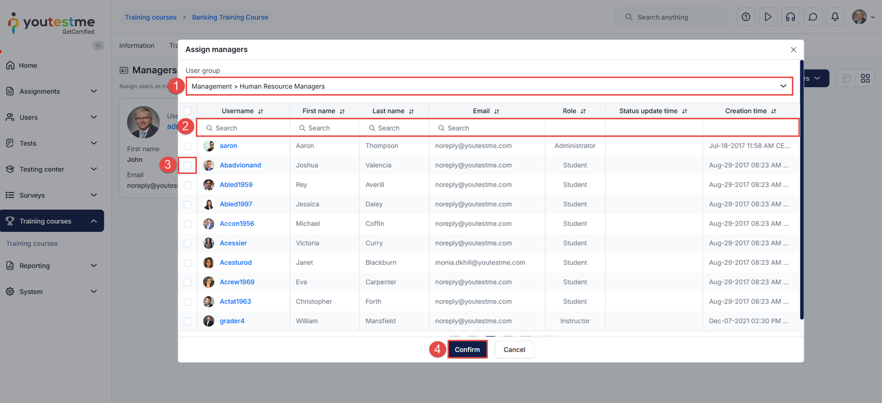Select the Abadvionand user checkbox
The width and height of the screenshot is (882, 403).
[187, 165]
